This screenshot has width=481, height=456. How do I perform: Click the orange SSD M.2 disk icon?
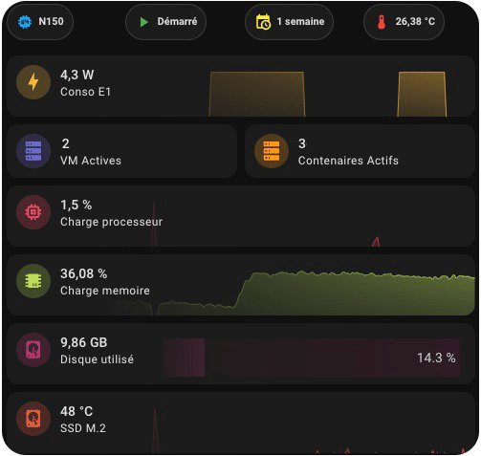[33, 419]
